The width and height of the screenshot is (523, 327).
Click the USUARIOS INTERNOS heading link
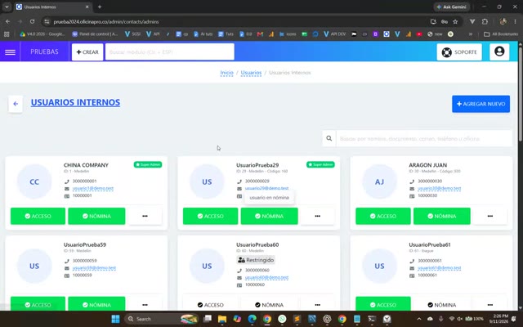(x=75, y=102)
